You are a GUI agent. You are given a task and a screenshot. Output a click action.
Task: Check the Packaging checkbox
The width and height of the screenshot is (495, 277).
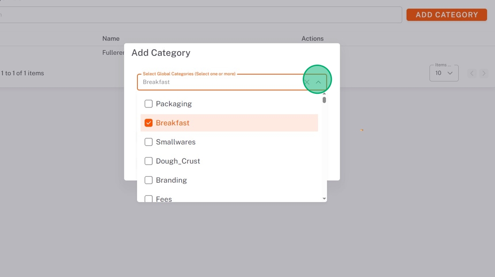pos(148,104)
